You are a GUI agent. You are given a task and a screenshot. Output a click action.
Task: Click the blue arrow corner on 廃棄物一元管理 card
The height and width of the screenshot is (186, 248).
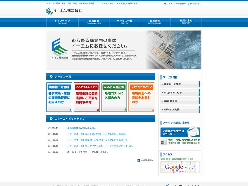tap(70, 109)
